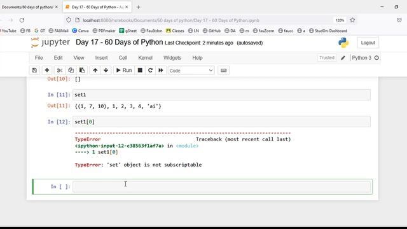
Task: Open the Widgets menu
Action: click(172, 58)
